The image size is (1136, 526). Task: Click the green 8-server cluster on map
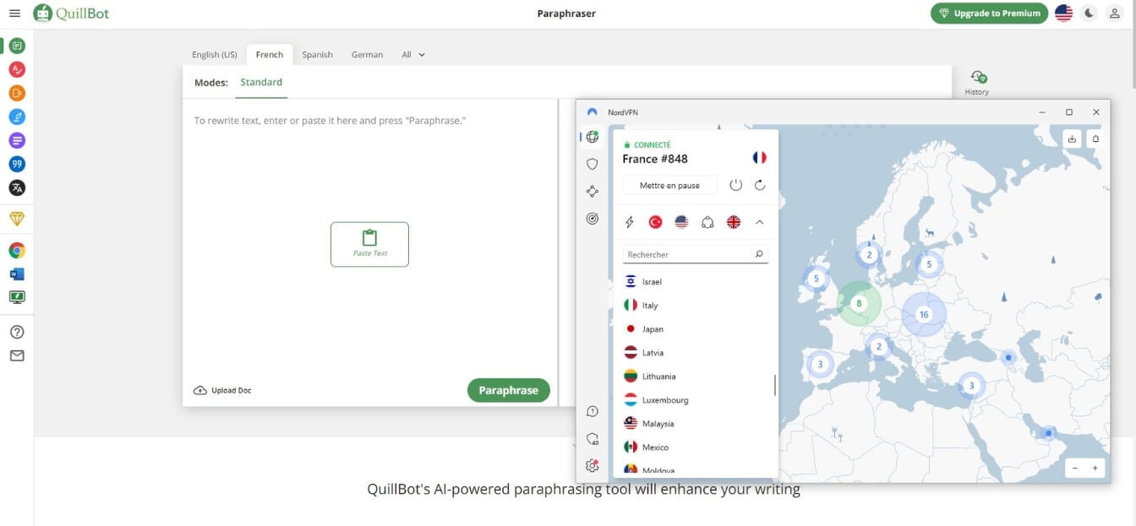tap(859, 303)
